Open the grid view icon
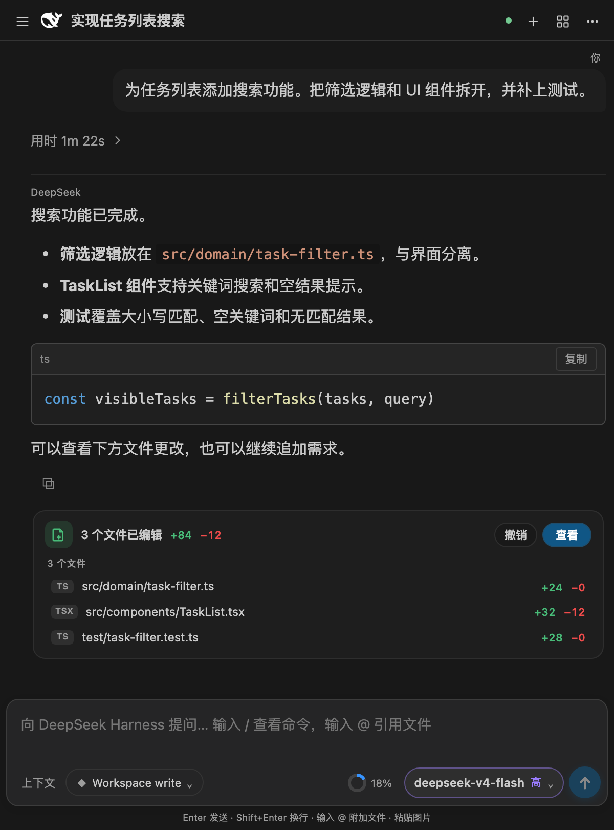This screenshot has height=830, width=614. pos(563,22)
